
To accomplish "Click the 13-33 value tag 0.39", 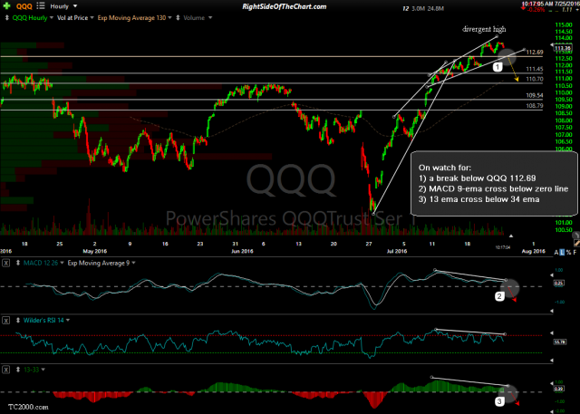I will coord(558,389).
